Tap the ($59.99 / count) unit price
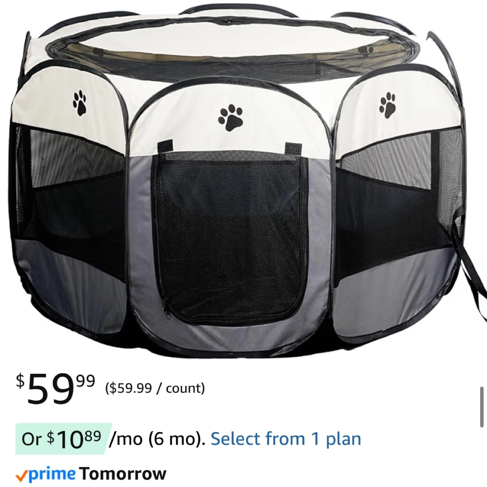This screenshot has width=487, height=487. tap(155, 388)
